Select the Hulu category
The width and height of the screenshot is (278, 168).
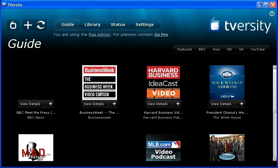coord(216,49)
